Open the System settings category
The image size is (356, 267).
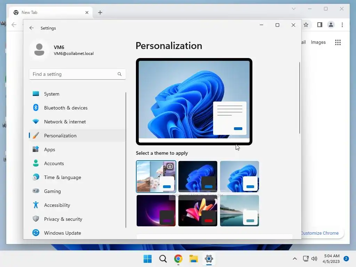click(x=77, y=94)
